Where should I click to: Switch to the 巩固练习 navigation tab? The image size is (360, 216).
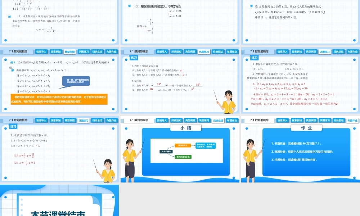point(84,51)
